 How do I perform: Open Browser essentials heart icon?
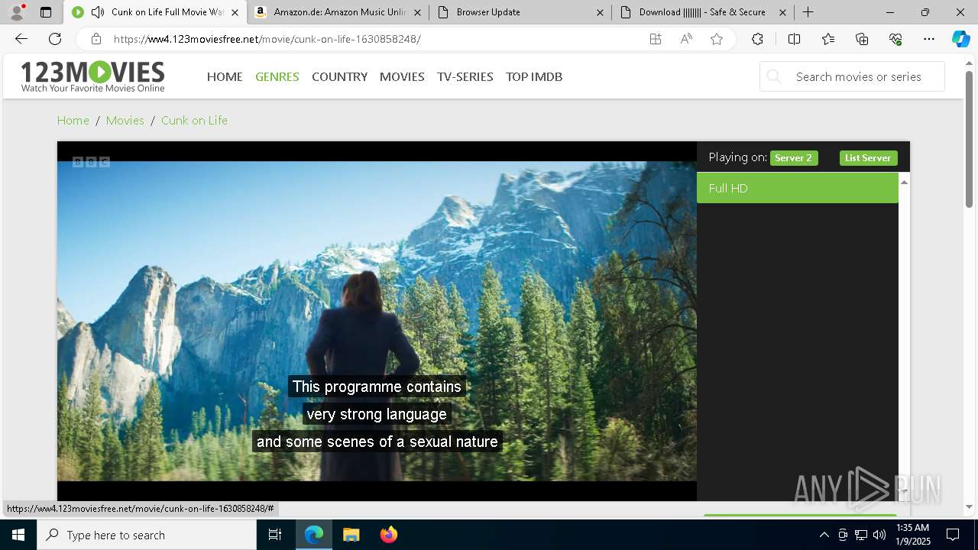click(895, 39)
